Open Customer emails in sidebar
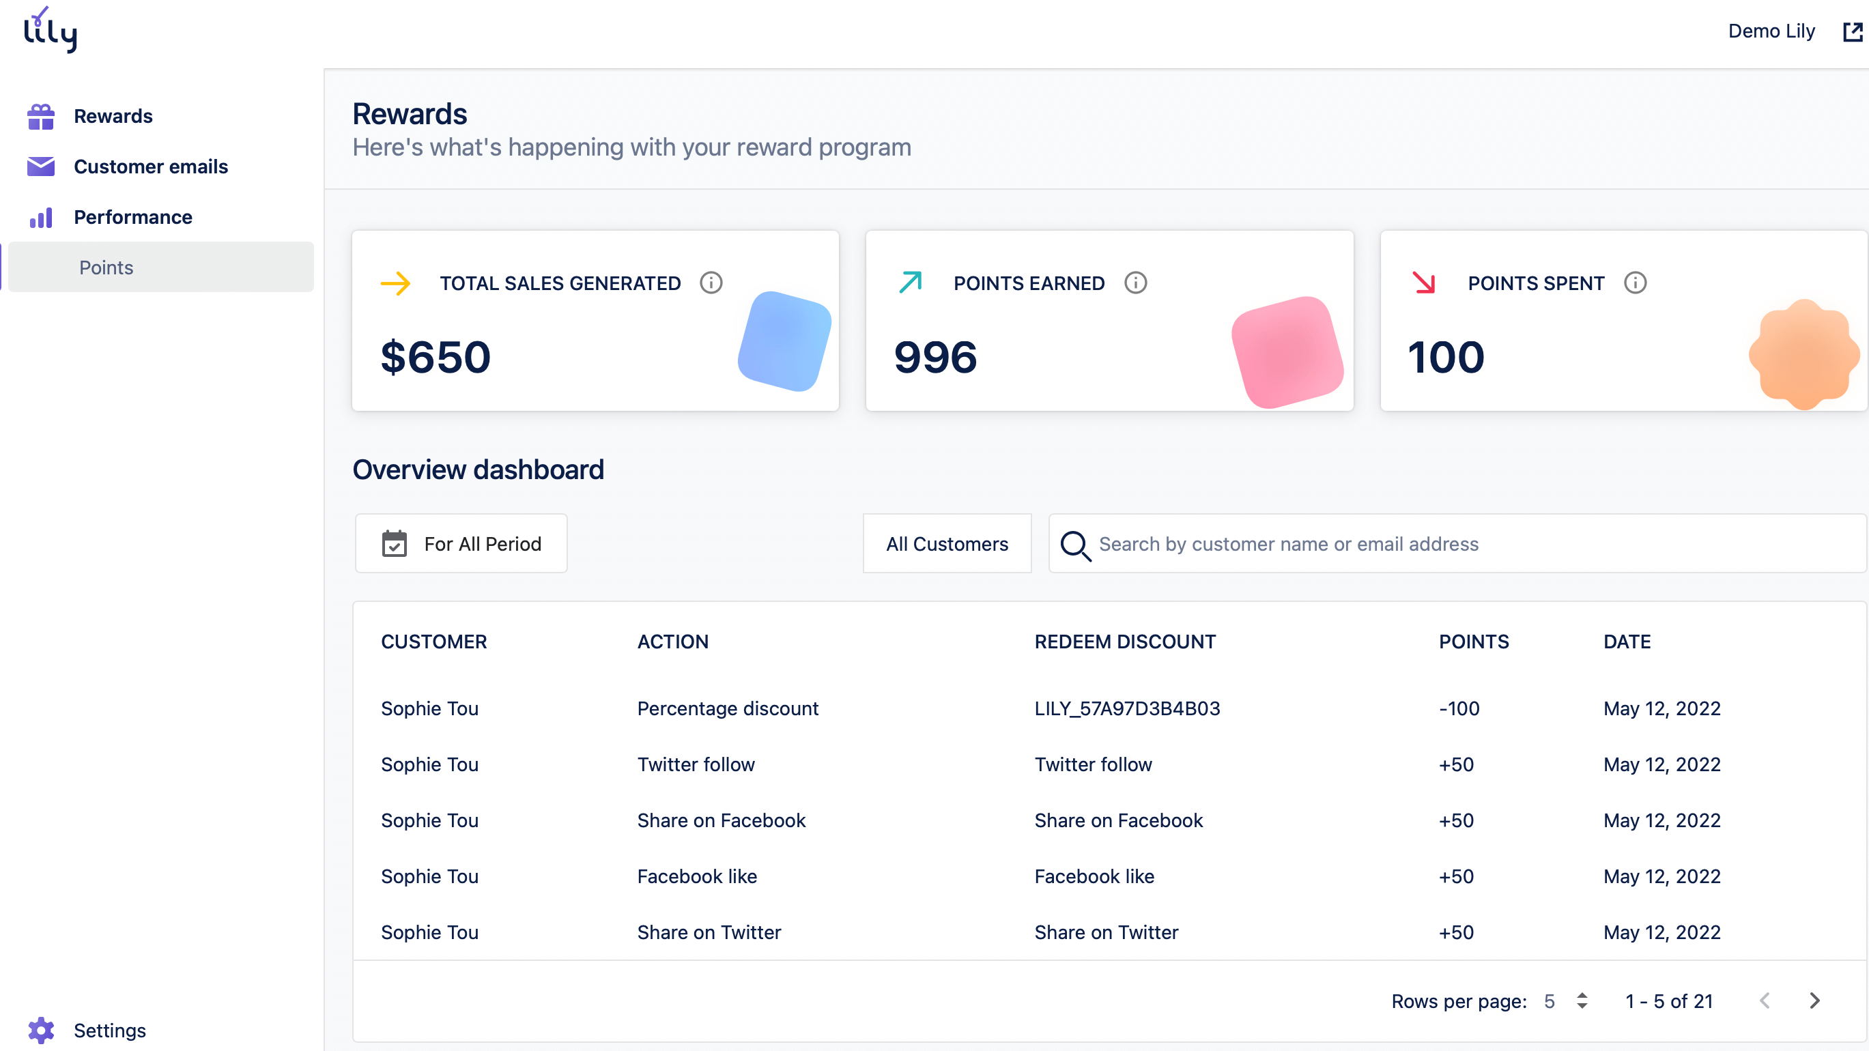 coord(151,166)
